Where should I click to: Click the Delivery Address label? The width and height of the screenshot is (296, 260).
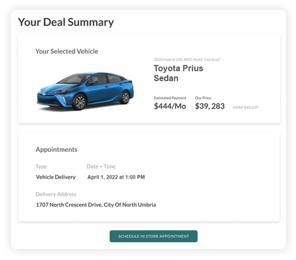(56, 194)
